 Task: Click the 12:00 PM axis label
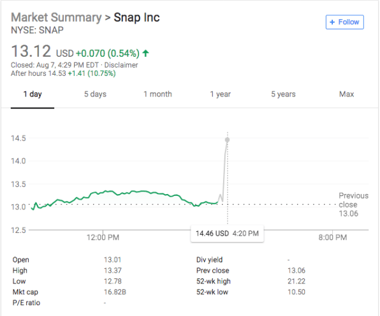[x=103, y=237]
